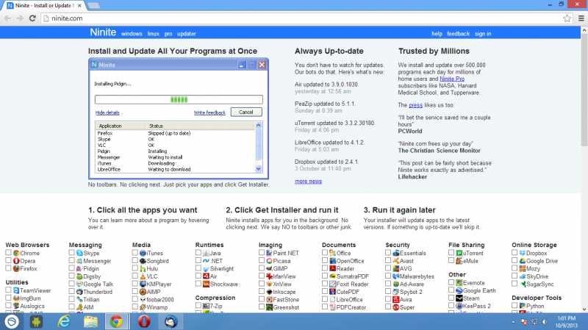Select the Paint.NET checkbox
This screenshot has height=330, width=588.
(262, 253)
